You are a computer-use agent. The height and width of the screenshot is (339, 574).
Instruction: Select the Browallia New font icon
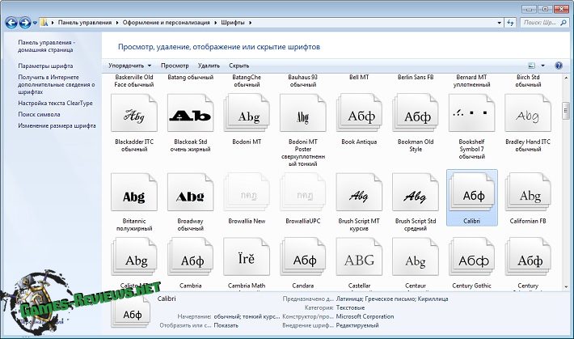(x=247, y=193)
